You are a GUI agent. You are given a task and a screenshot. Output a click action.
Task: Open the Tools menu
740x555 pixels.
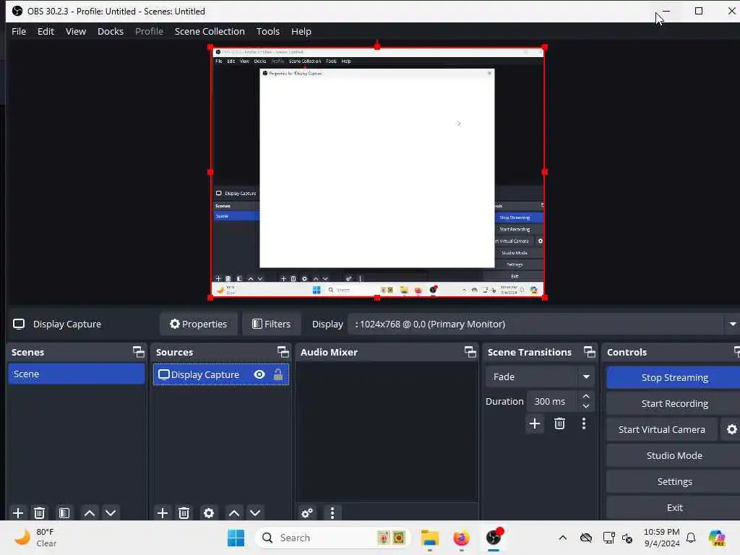click(267, 32)
